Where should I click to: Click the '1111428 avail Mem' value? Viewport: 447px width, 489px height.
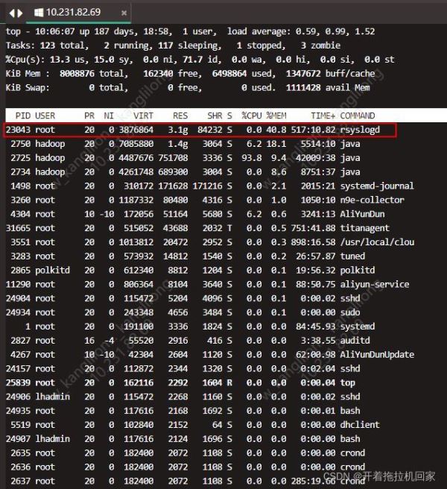click(x=328, y=88)
